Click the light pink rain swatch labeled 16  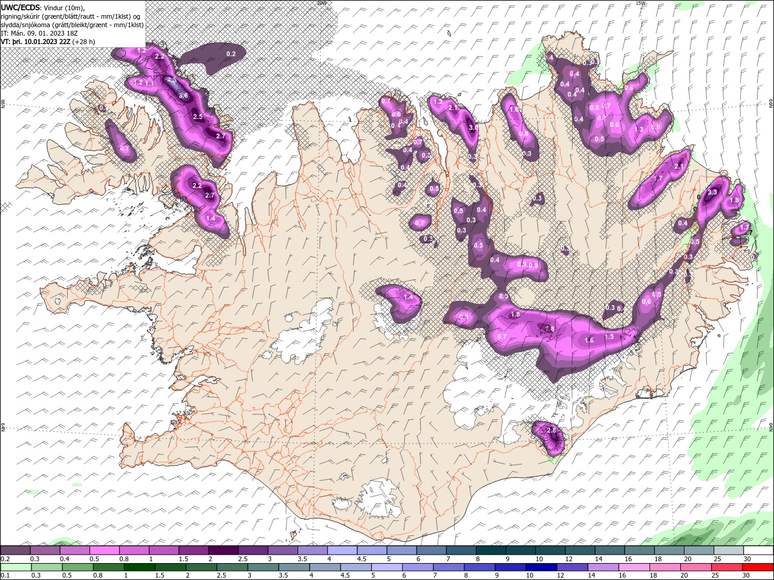tap(634, 567)
